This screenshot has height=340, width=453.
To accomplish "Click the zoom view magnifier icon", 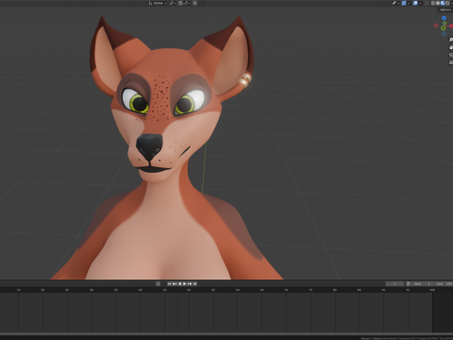I will (x=451, y=40).
